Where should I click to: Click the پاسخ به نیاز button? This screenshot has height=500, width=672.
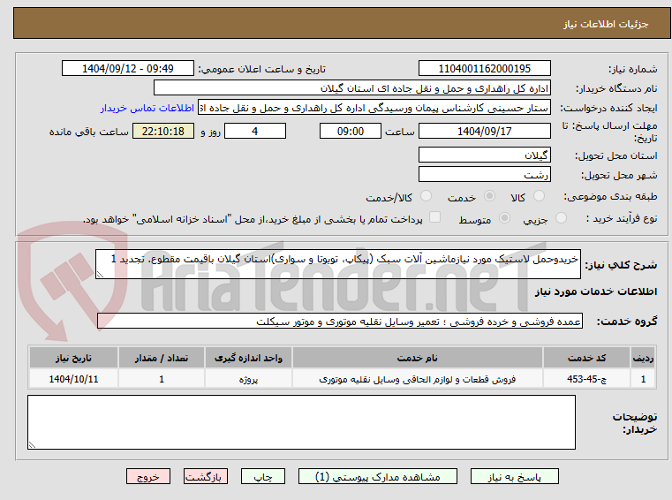click(x=514, y=476)
